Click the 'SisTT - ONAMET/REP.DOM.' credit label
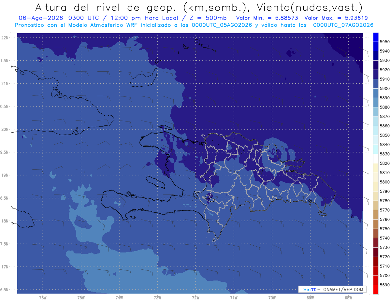Viewport: 391px width, 302px height. (333, 289)
